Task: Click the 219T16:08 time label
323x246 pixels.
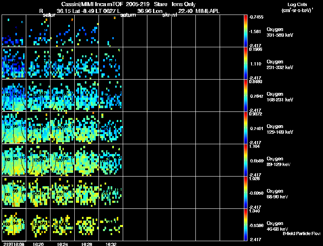Action: (13, 244)
